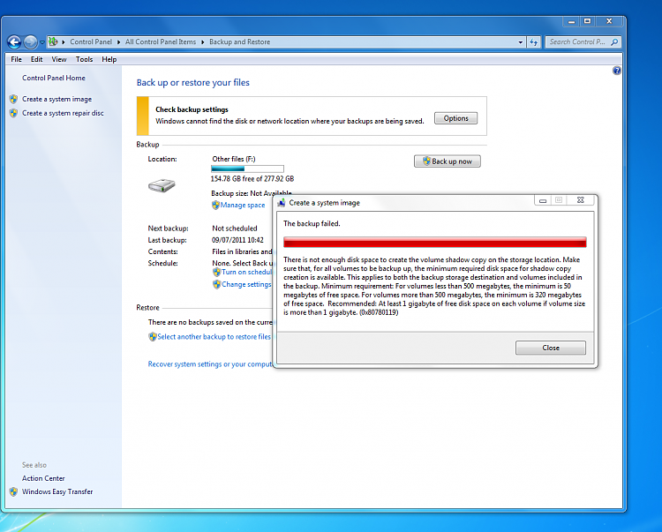This screenshot has height=532, width=662.
Task: Click Close button in backup failed dialog
Action: [x=551, y=348]
